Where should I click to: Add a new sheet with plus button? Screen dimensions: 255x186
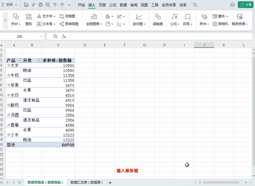(x=110, y=183)
